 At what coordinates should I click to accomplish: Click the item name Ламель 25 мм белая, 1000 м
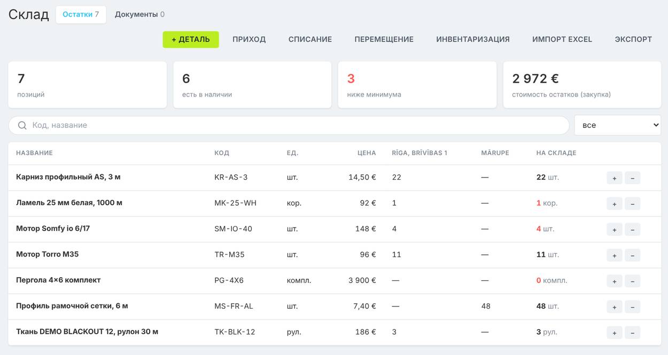click(x=69, y=203)
